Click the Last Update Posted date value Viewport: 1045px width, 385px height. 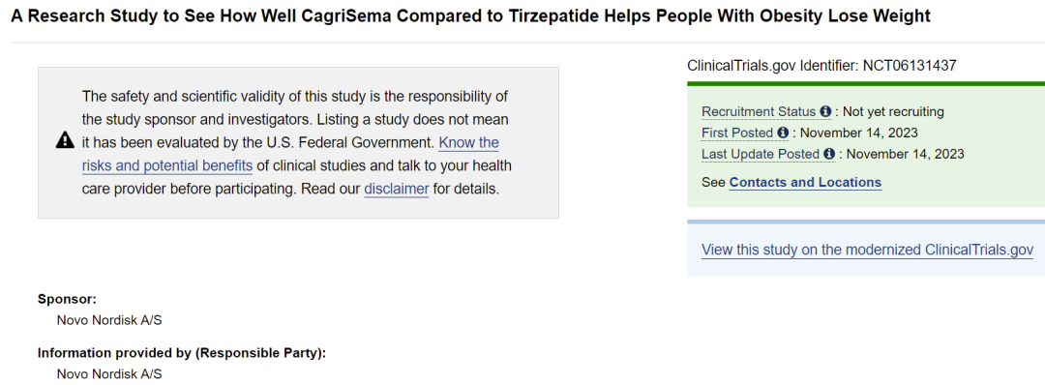(905, 154)
